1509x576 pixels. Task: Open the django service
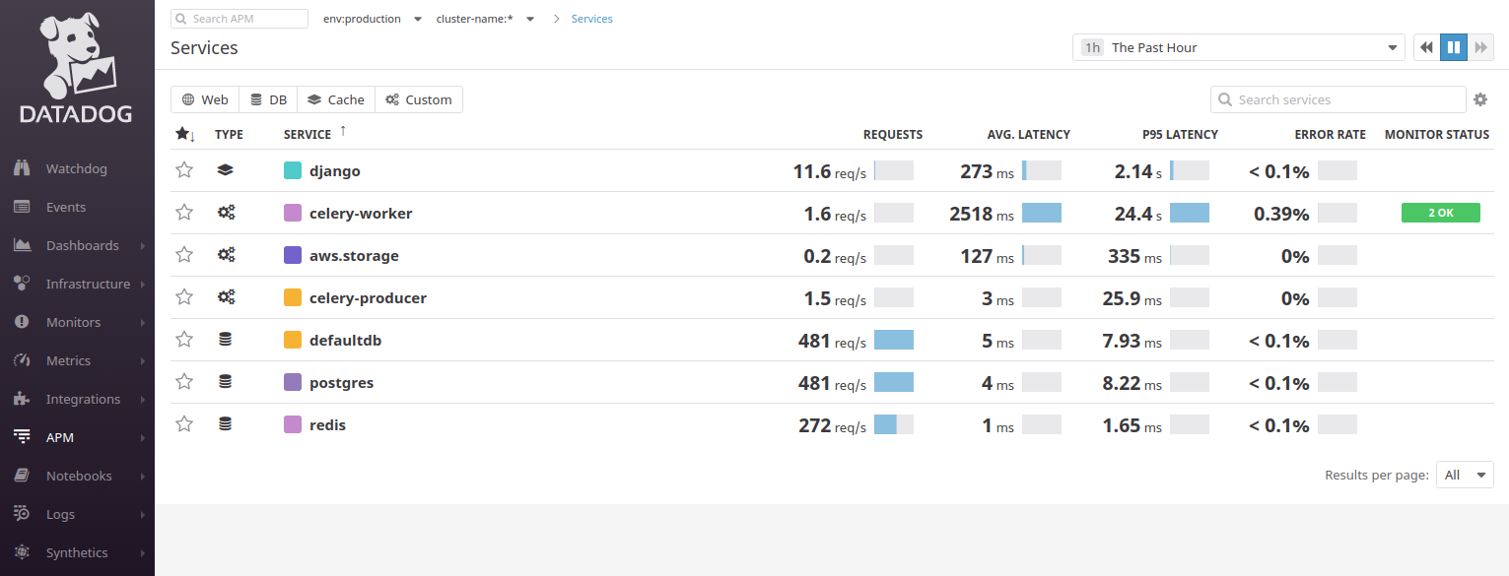click(x=335, y=170)
